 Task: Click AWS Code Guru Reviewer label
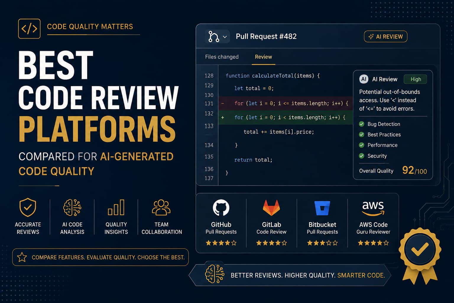click(x=373, y=228)
